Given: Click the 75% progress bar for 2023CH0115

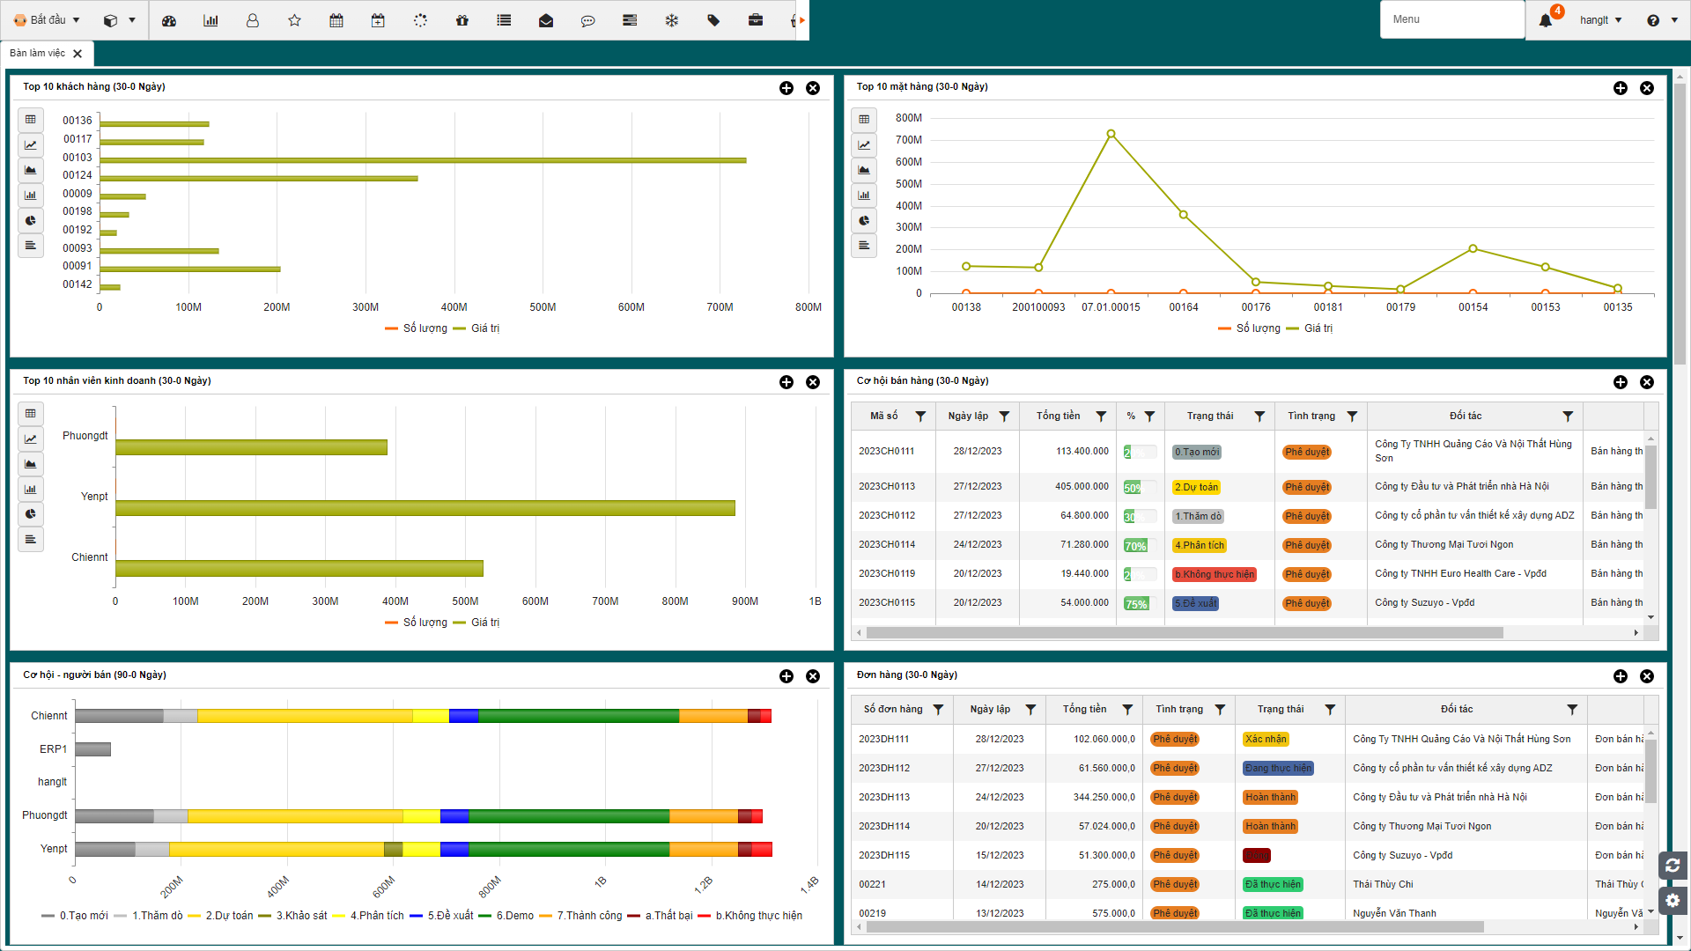Looking at the screenshot, I should coord(1140,604).
